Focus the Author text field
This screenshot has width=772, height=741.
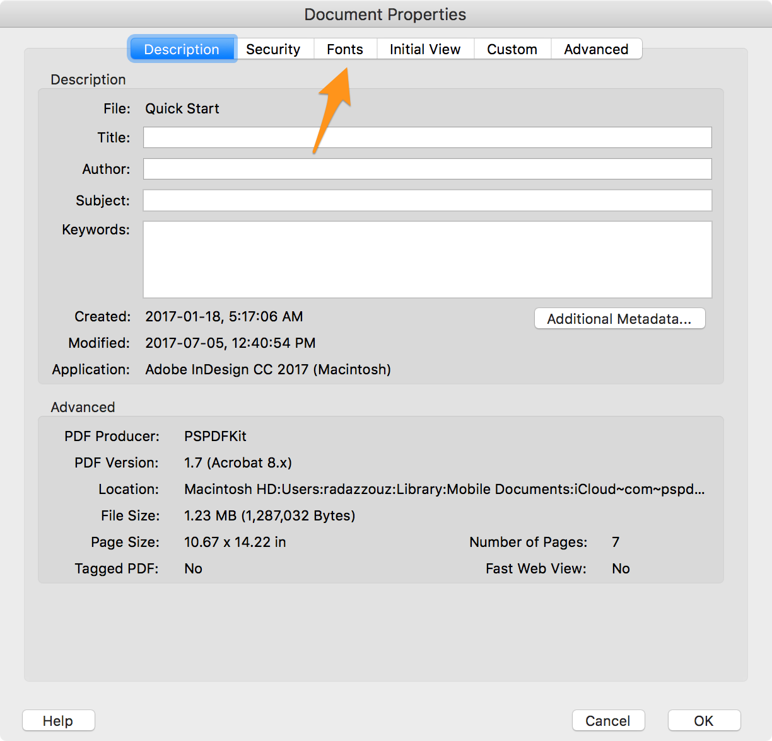tap(427, 168)
